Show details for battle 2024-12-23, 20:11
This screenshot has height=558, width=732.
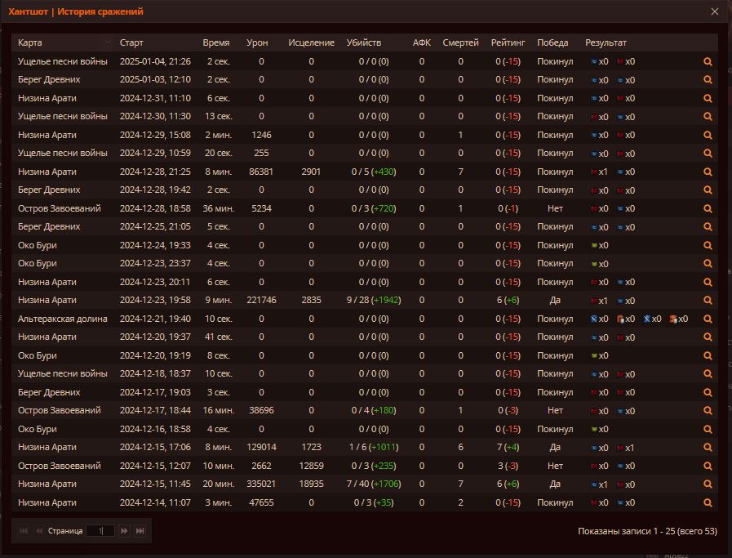pyautogui.click(x=708, y=283)
